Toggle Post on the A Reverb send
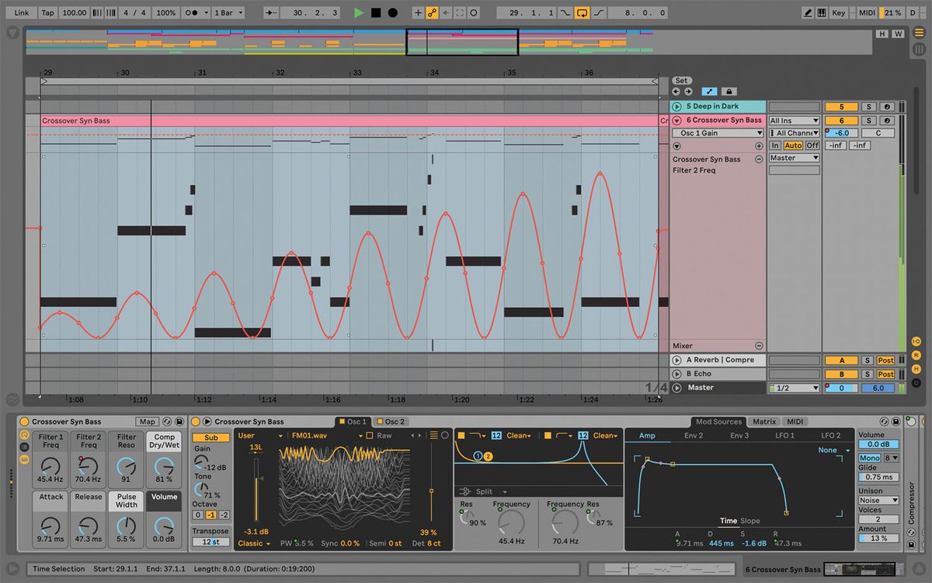 (885, 360)
